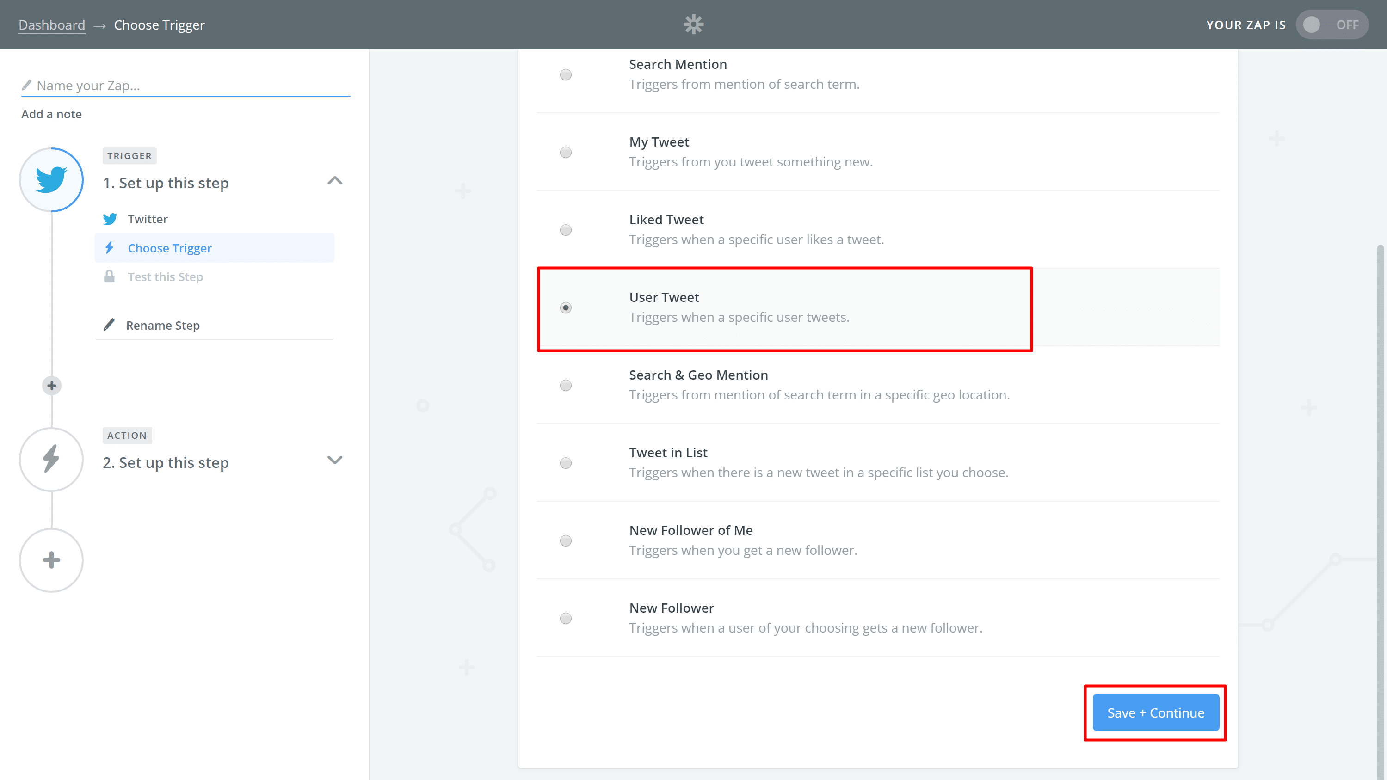Go to Dashboard via breadcrumb link

coord(52,25)
